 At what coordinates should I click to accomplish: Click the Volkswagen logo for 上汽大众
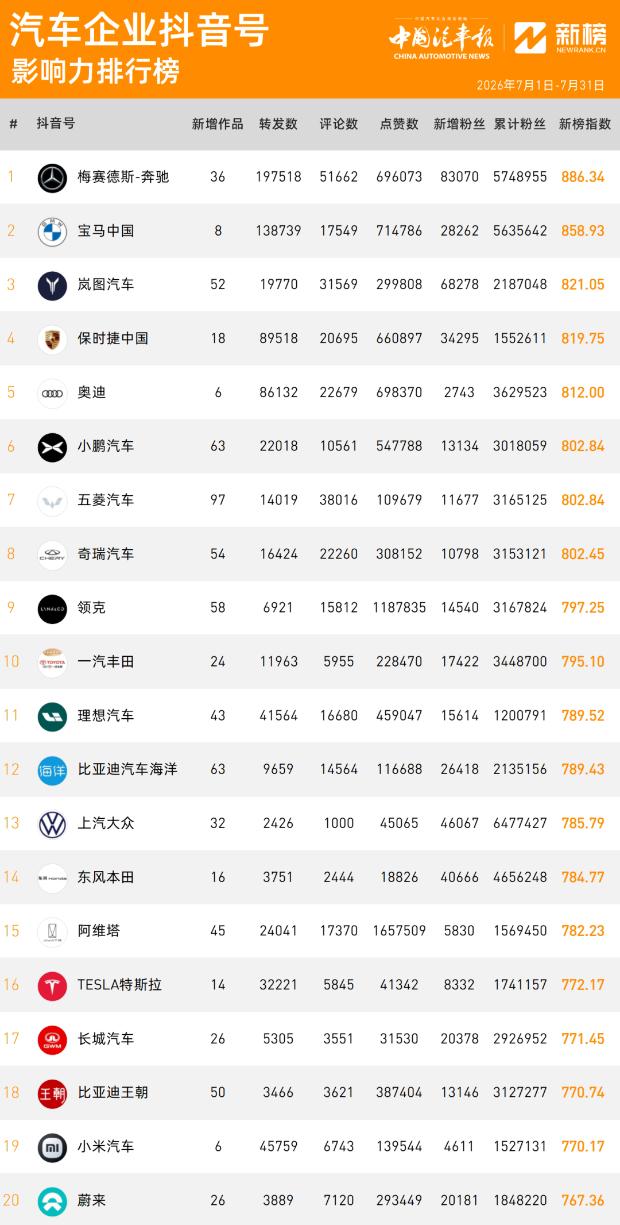click(x=52, y=825)
